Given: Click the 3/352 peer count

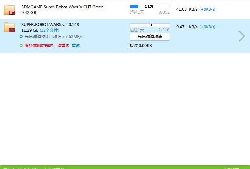Looking at the screenshot, I should [x=164, y=12].
